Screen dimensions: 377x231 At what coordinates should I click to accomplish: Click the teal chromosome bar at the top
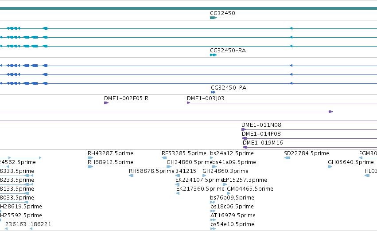coord(189,8)
